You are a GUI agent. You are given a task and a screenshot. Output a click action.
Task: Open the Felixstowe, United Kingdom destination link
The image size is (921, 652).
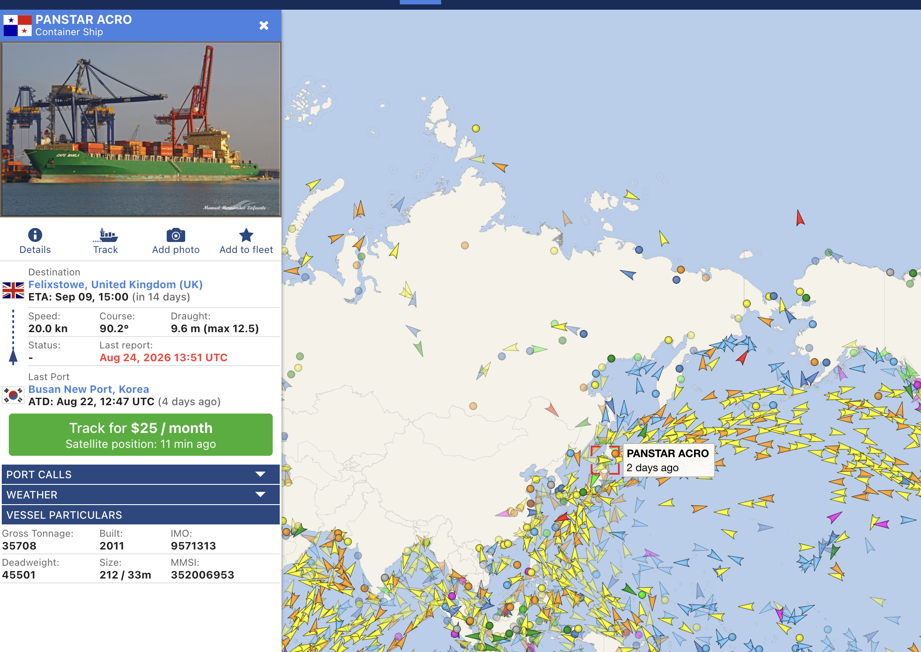tap(115, 285)
